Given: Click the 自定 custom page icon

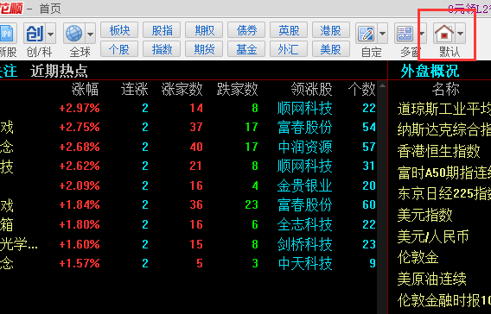Looking at the screenshot, I should (367, 34).
